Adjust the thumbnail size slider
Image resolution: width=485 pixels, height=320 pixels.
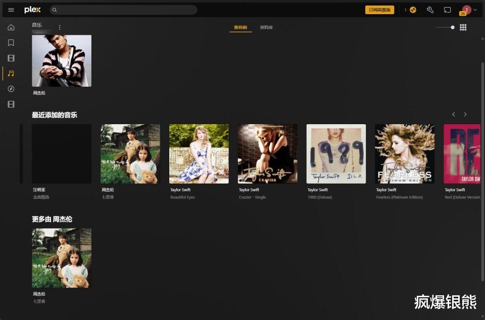click(x=446, y=27)
